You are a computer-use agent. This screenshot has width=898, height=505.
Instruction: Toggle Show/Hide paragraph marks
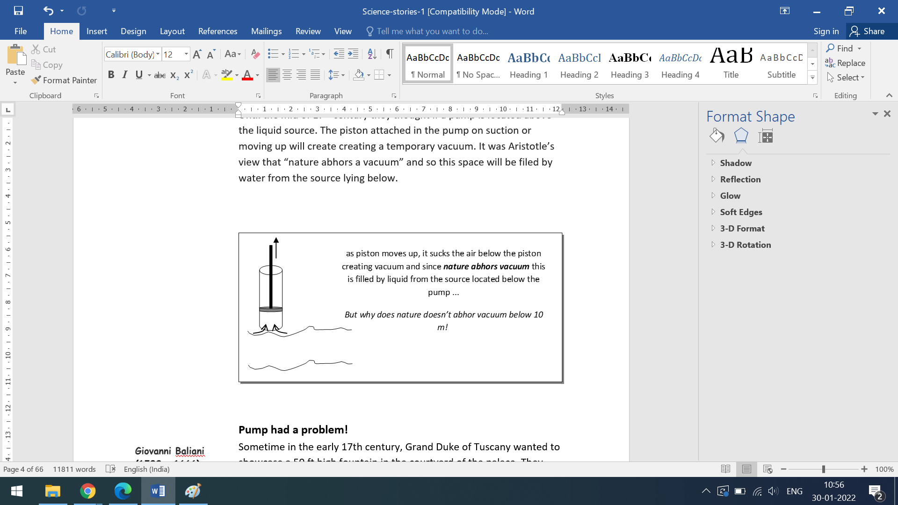pos(390,54)
